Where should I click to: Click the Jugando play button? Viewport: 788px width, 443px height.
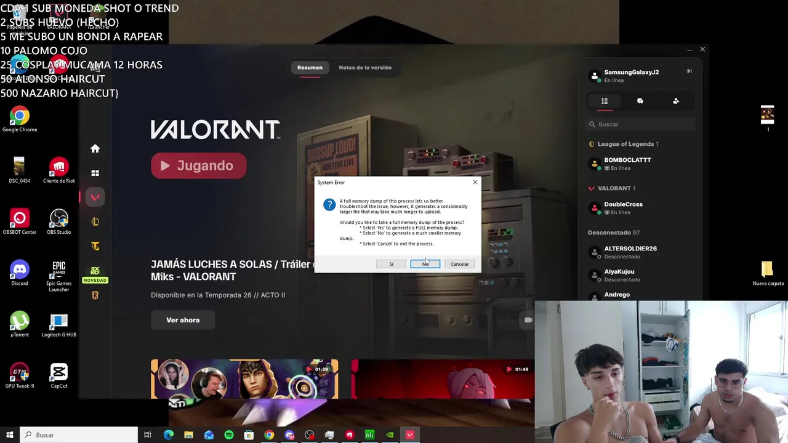pos(199,166)
